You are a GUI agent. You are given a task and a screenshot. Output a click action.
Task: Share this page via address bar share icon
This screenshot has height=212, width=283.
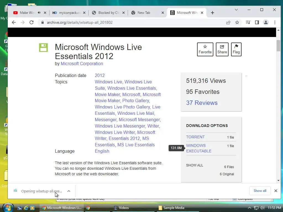228,22
